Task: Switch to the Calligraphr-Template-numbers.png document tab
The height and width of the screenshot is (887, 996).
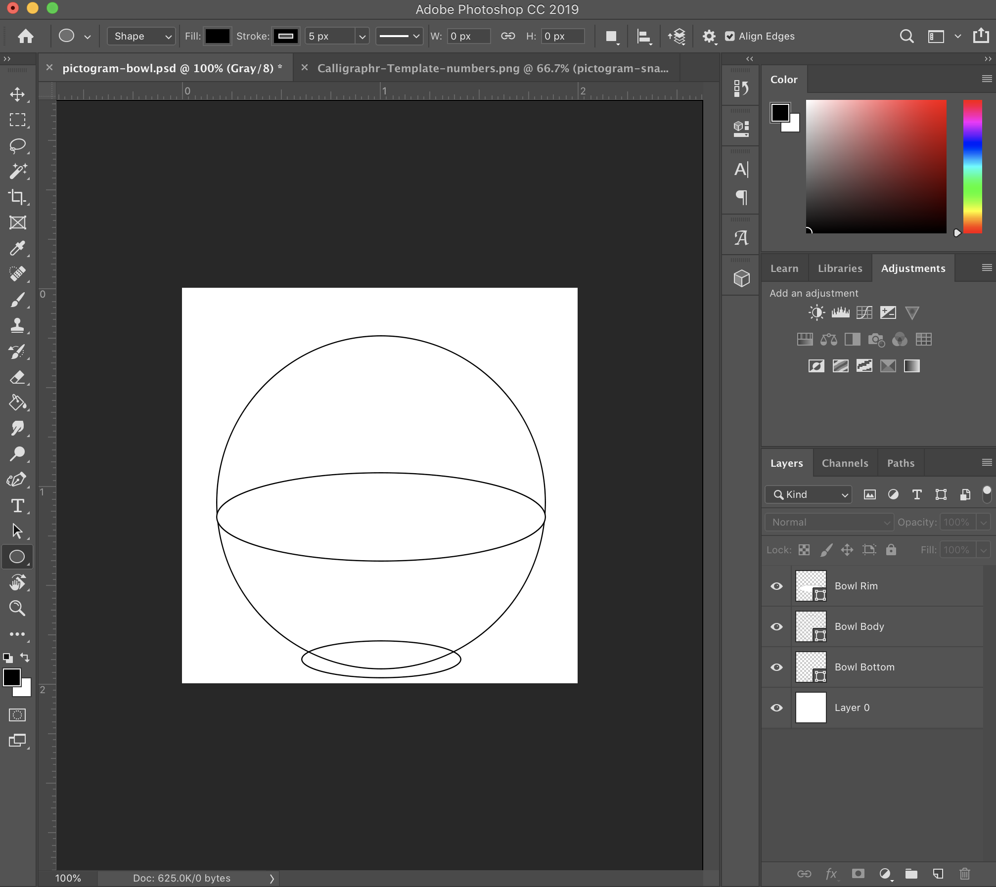Action: point(492,68)
